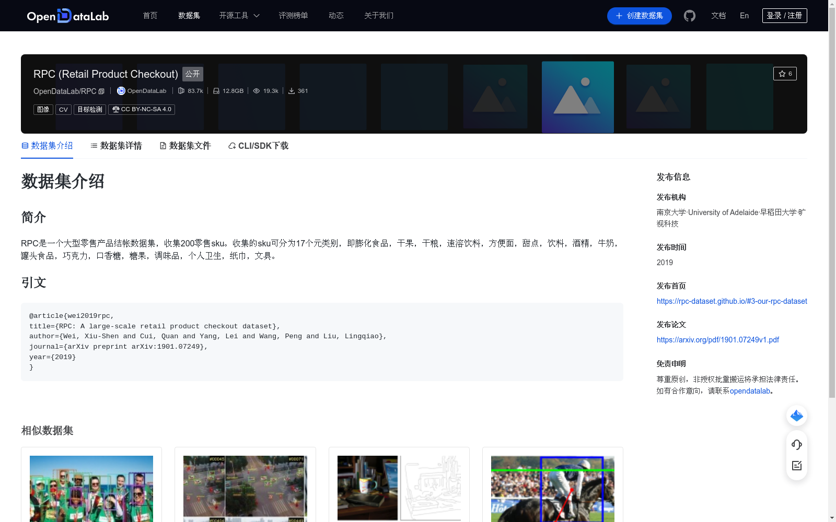Go to 首页 in the navigation

[x=150, y=16]
